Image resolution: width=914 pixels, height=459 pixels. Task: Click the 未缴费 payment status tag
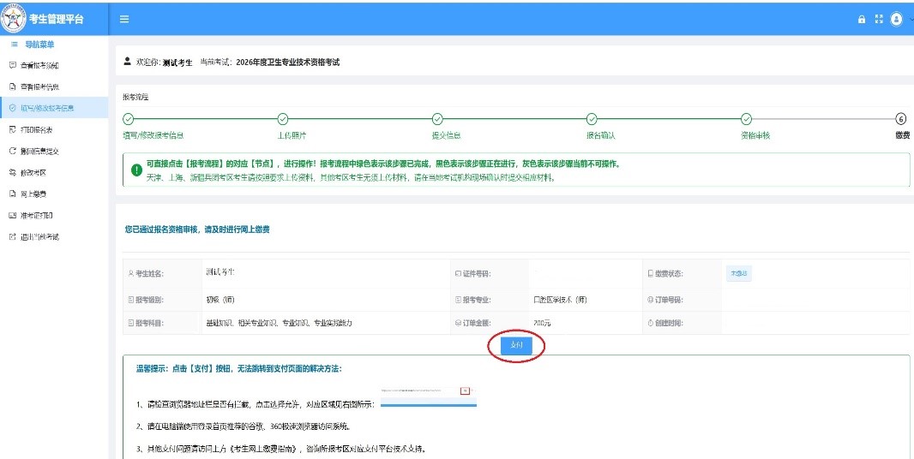pyautogui.click(x=739, y=273)
